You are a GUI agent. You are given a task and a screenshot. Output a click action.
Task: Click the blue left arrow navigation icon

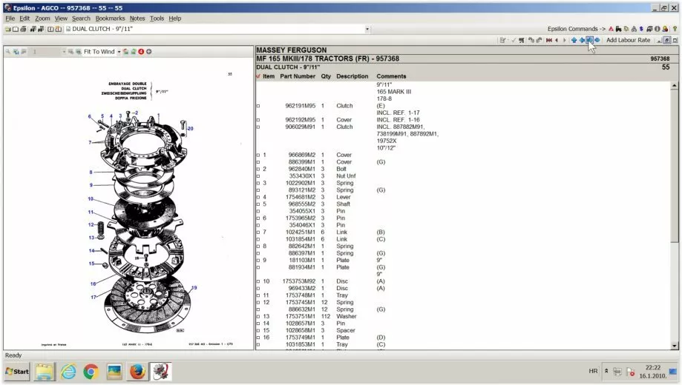[582, 40]
